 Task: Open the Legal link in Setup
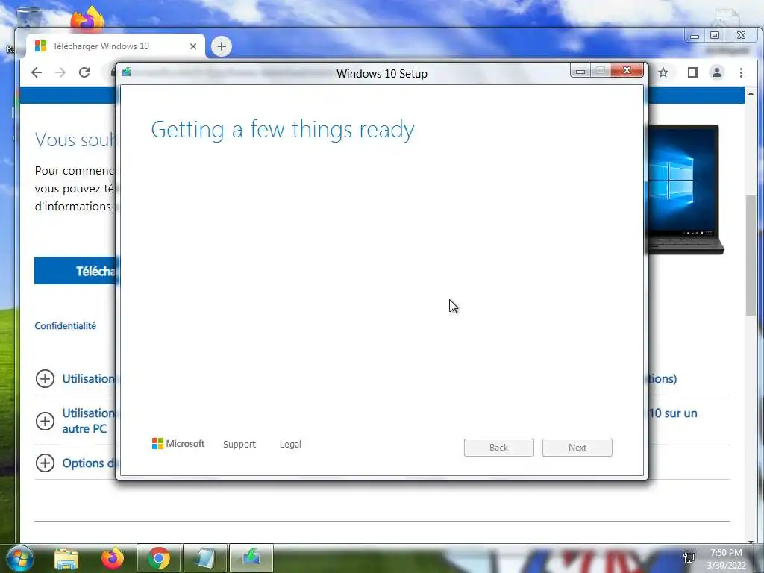pos(290,445)
